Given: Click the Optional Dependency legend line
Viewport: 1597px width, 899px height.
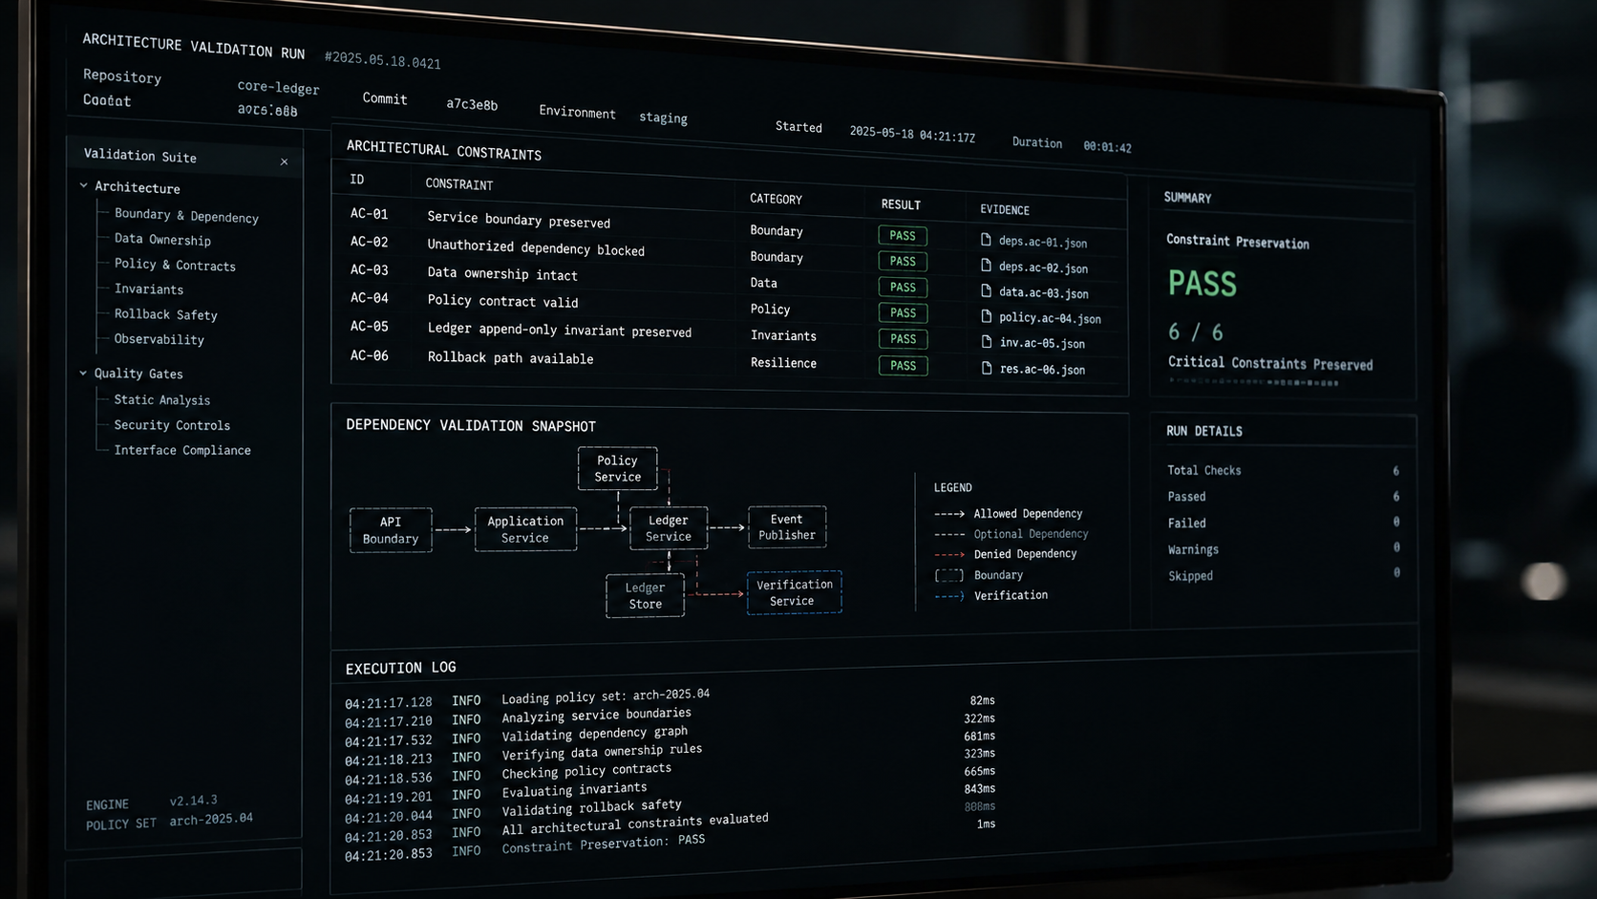Looking at the screenshot, I should [x=949, y=534].
